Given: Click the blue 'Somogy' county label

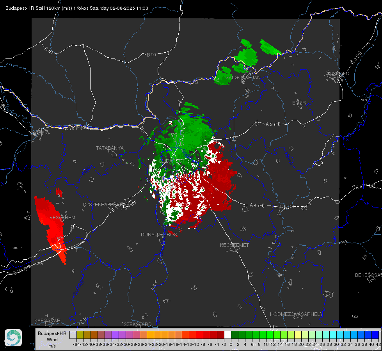Looking at the screenshot, I should (78, 288).
